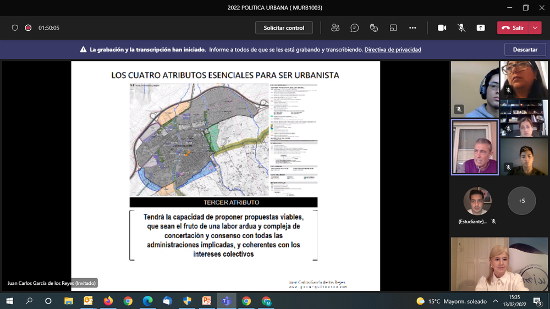Open Firefox from the taskbar

point(108,301)
